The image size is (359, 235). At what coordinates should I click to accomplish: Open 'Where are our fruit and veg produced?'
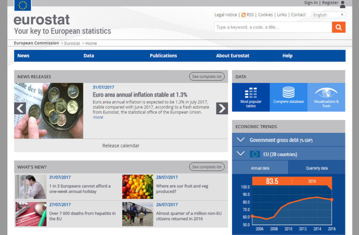[x=182, y=189]
